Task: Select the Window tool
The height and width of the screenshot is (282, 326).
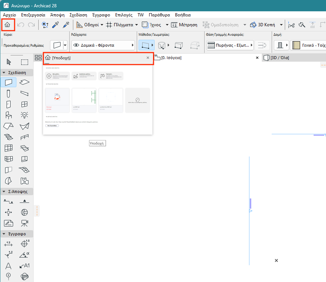Action: click(x=24, y=104)
